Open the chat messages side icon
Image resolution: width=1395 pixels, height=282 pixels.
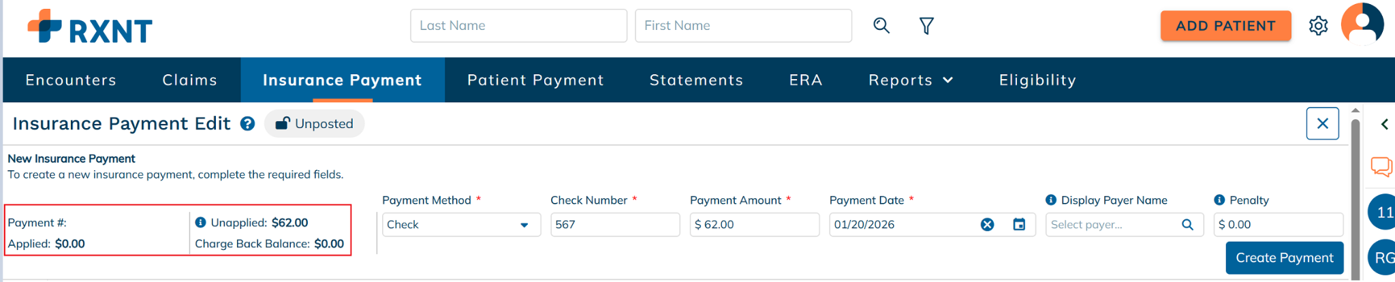pyautogui.click(x=1381, y=166)
